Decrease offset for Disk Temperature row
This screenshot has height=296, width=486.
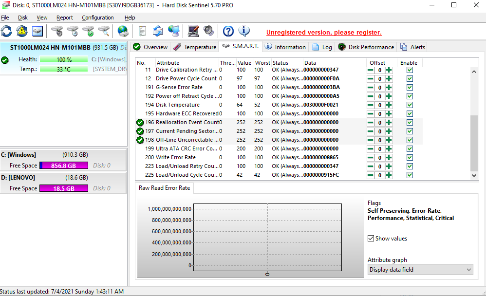point(371,105)
